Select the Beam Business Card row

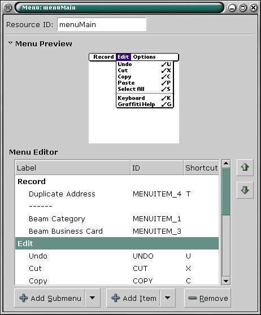117,231
